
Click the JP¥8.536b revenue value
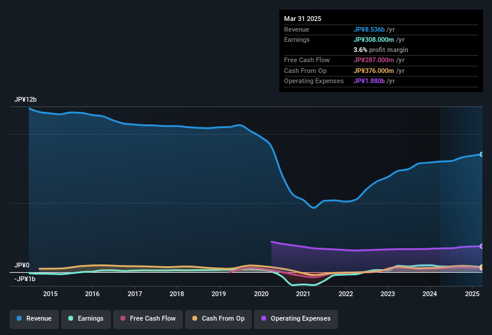pyautogui.click(x=369, y=29)
